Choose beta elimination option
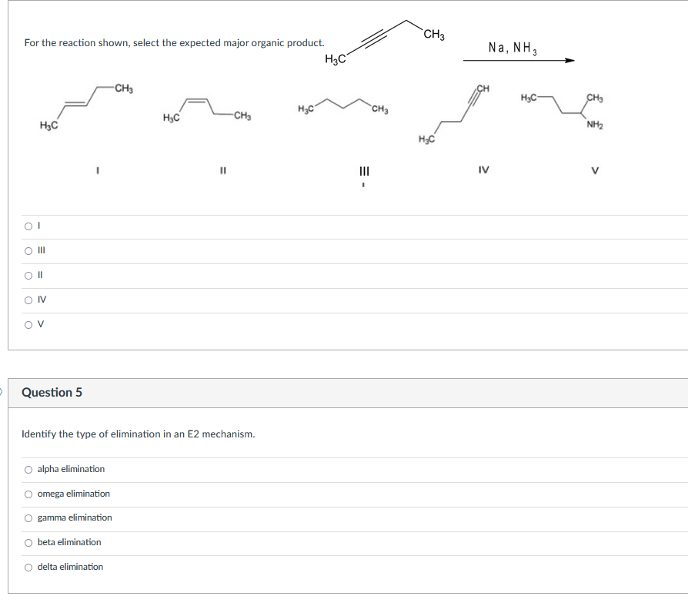The height and width of the screenshot is (613, 688). tap(28, 541)
